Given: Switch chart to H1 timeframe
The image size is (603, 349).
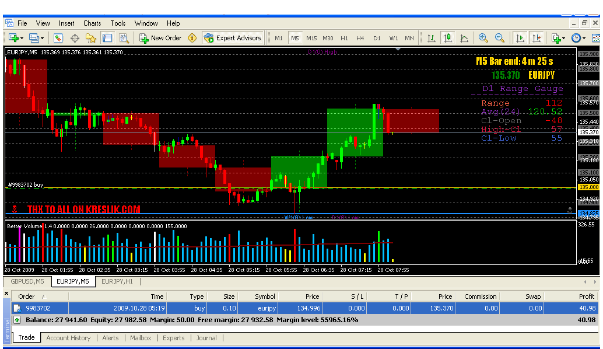Looking at the screenshot, I should click(344, 38).
